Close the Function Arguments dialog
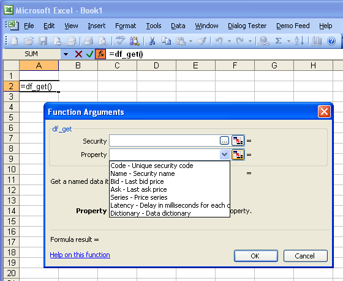 (324, 112)
